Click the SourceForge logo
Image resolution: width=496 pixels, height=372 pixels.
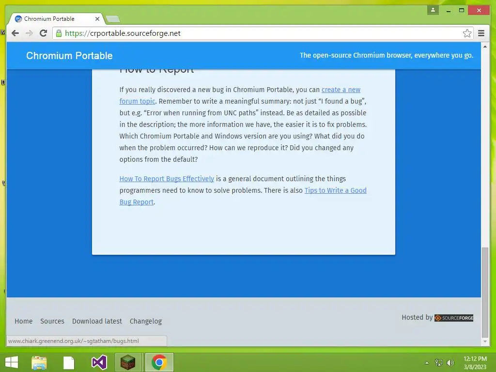pos(453,318)
